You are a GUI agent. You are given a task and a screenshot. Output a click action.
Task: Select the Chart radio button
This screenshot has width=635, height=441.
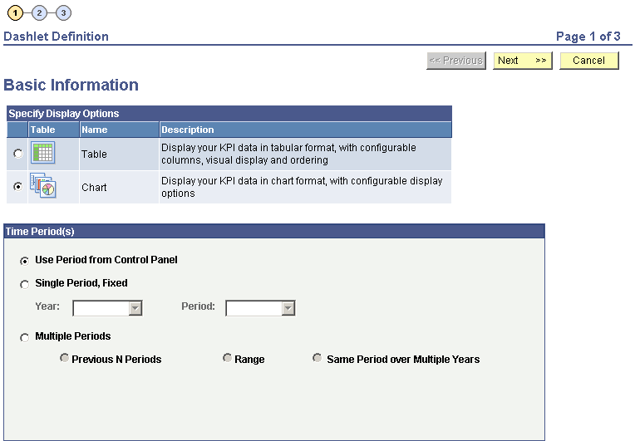(18, 188)
